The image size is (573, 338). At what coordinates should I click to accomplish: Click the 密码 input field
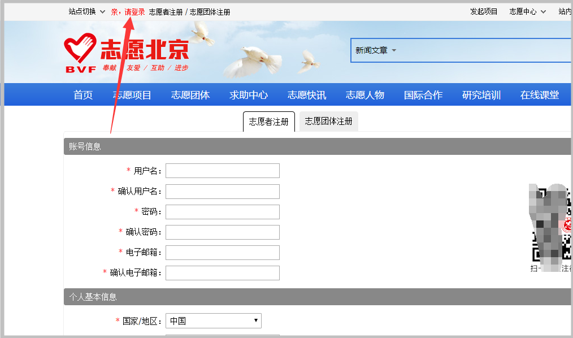[222, 211]
